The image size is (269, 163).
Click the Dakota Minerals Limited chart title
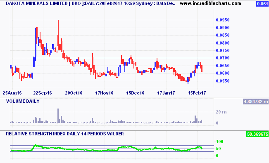click(90, 3)
